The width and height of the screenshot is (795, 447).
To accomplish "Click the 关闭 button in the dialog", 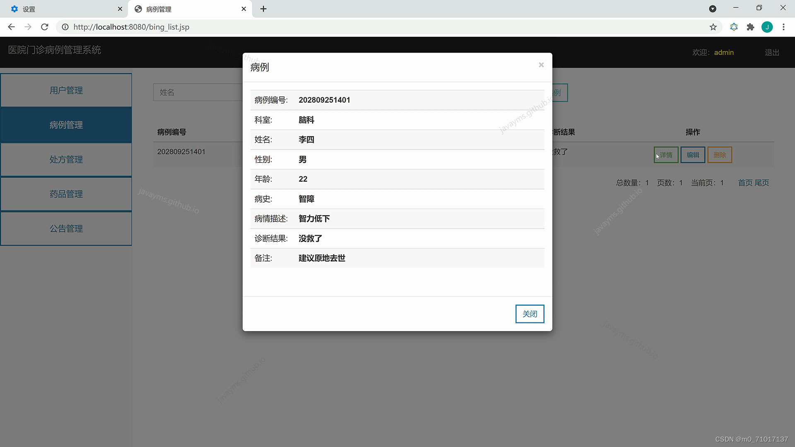I will (530, 314).
